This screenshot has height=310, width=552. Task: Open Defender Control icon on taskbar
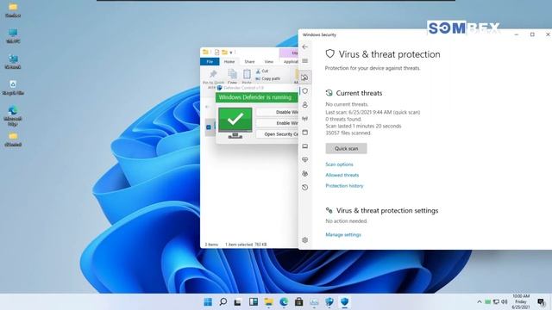coord(329,301)
